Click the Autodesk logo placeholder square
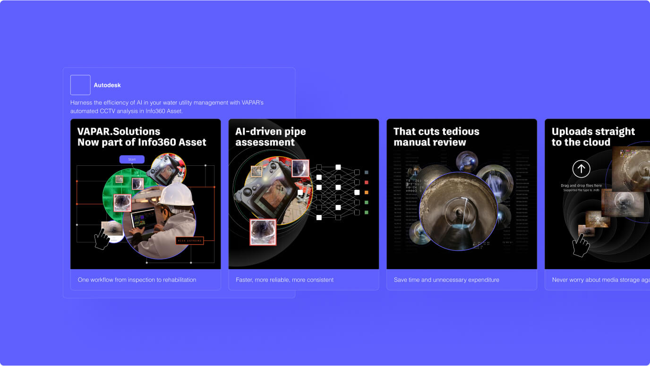This screenshot has width=650, height=366. pyautogui.click(x=80, y=85)
